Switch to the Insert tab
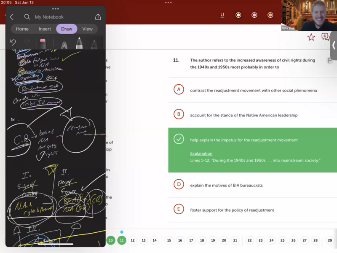 tap(45, 29)
